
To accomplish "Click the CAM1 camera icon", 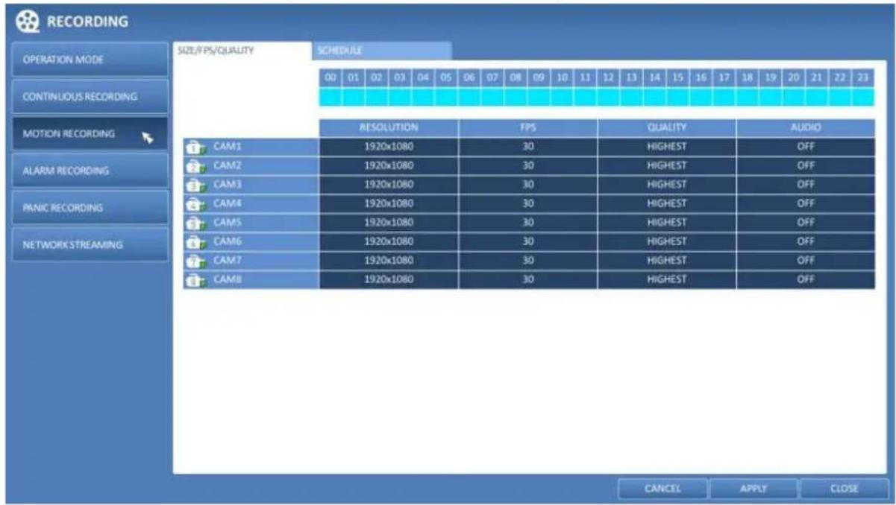I will tap(195, 147).
